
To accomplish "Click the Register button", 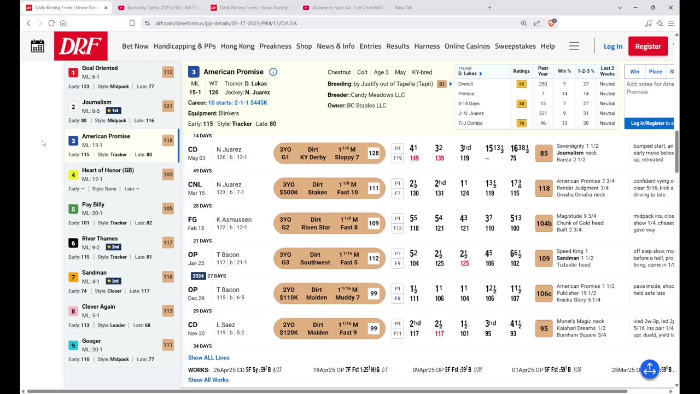I will point(648,46).
